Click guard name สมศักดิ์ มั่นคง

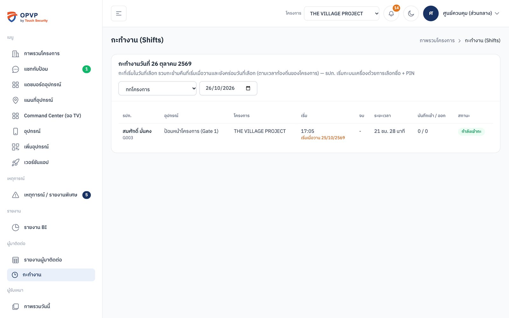pyautogui.click(x=137, y=131)
